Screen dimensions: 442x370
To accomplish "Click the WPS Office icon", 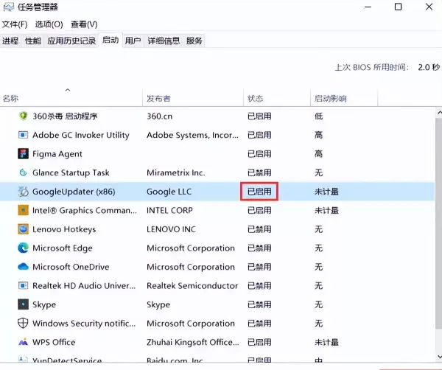I will pos(23,342).
